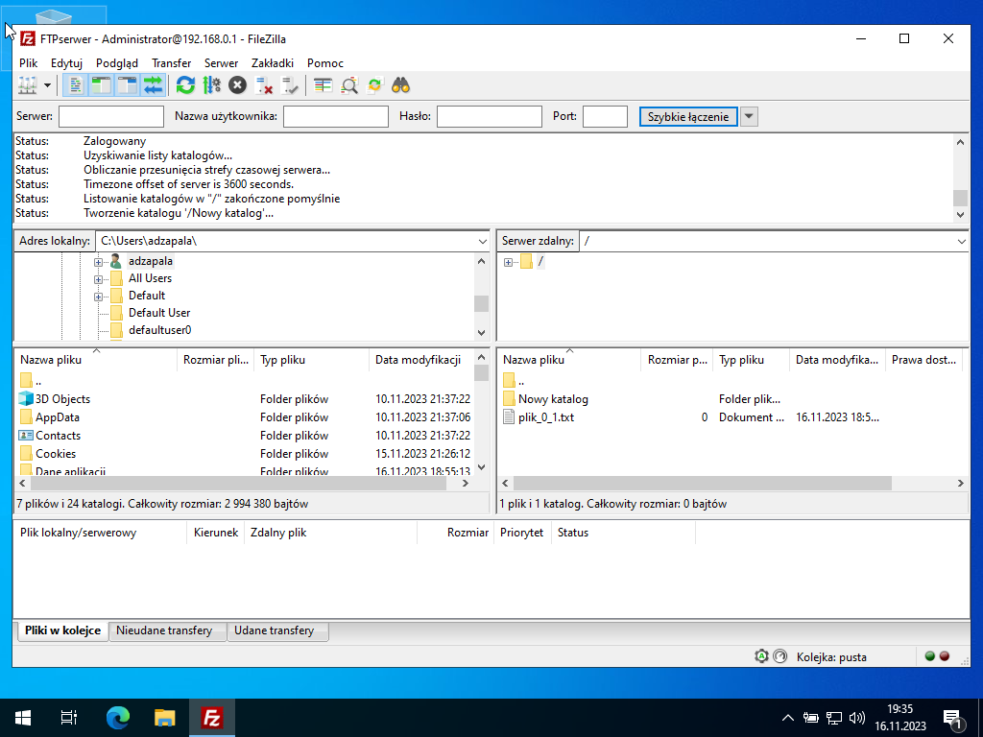Open File Explorer from the taskbar

(165, 718)
